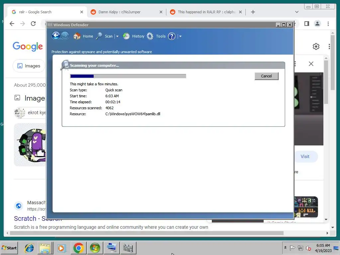Launch Internet Explorer from taskbar
The height and width of the screenshot is (255, 340).
pos(29,248)
